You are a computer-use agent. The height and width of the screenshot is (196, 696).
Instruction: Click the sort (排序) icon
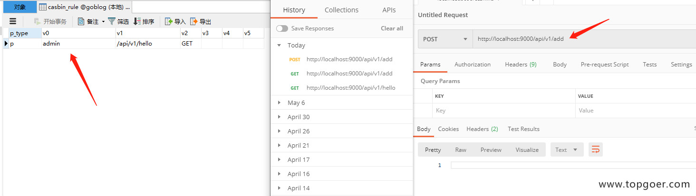pyautogui.click(x=137, y=21)
